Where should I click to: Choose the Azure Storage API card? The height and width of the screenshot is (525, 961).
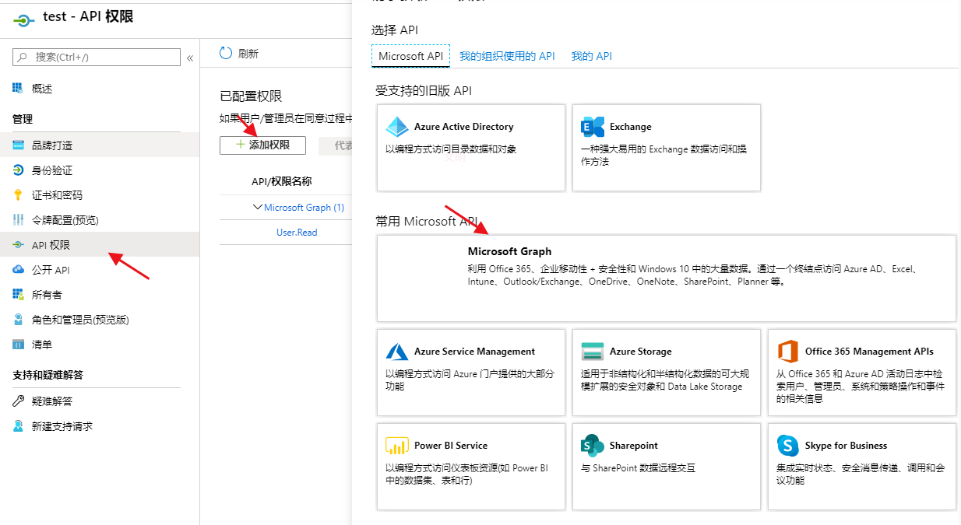[667, 373]
